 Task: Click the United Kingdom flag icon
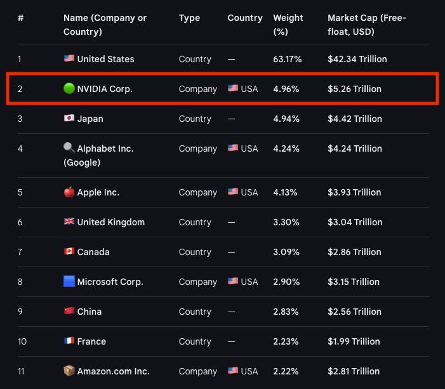tap(69, 221)
